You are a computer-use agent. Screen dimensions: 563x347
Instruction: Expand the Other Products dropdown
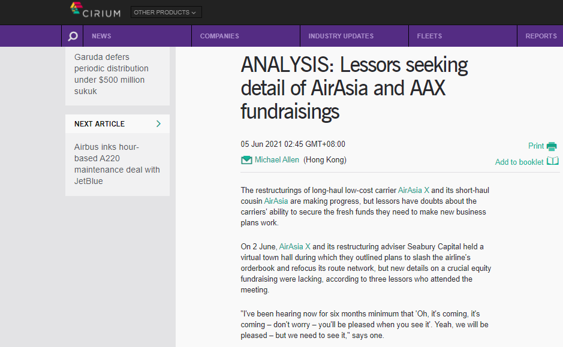click(x=166, y=12)
